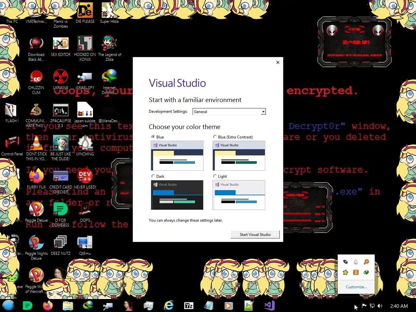Click the network tray icon

372,306
